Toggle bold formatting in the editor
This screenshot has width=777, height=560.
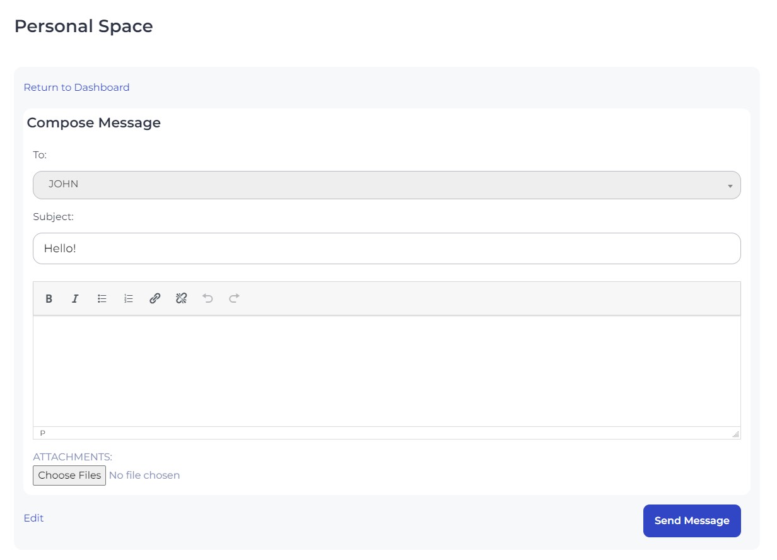pyautogui.click(x=49, y=299)
